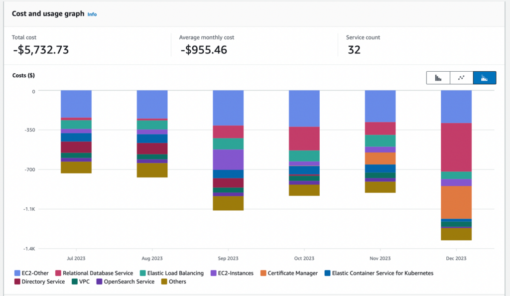Select the pink RDS segment of Dec 2023 bar
The image size is (510, 296).
pyautogui.click(x=456, y=147)
